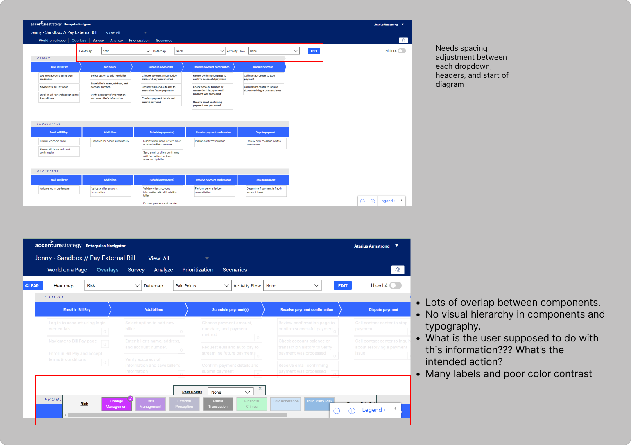Click the Publish confirmation page card
This screenshot has width=631, height=445.
(215, 142)
